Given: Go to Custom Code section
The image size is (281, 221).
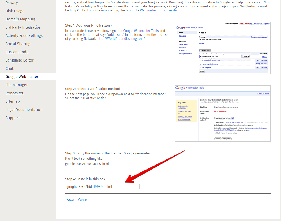Looking at the screenshot, I should [17, 52].
